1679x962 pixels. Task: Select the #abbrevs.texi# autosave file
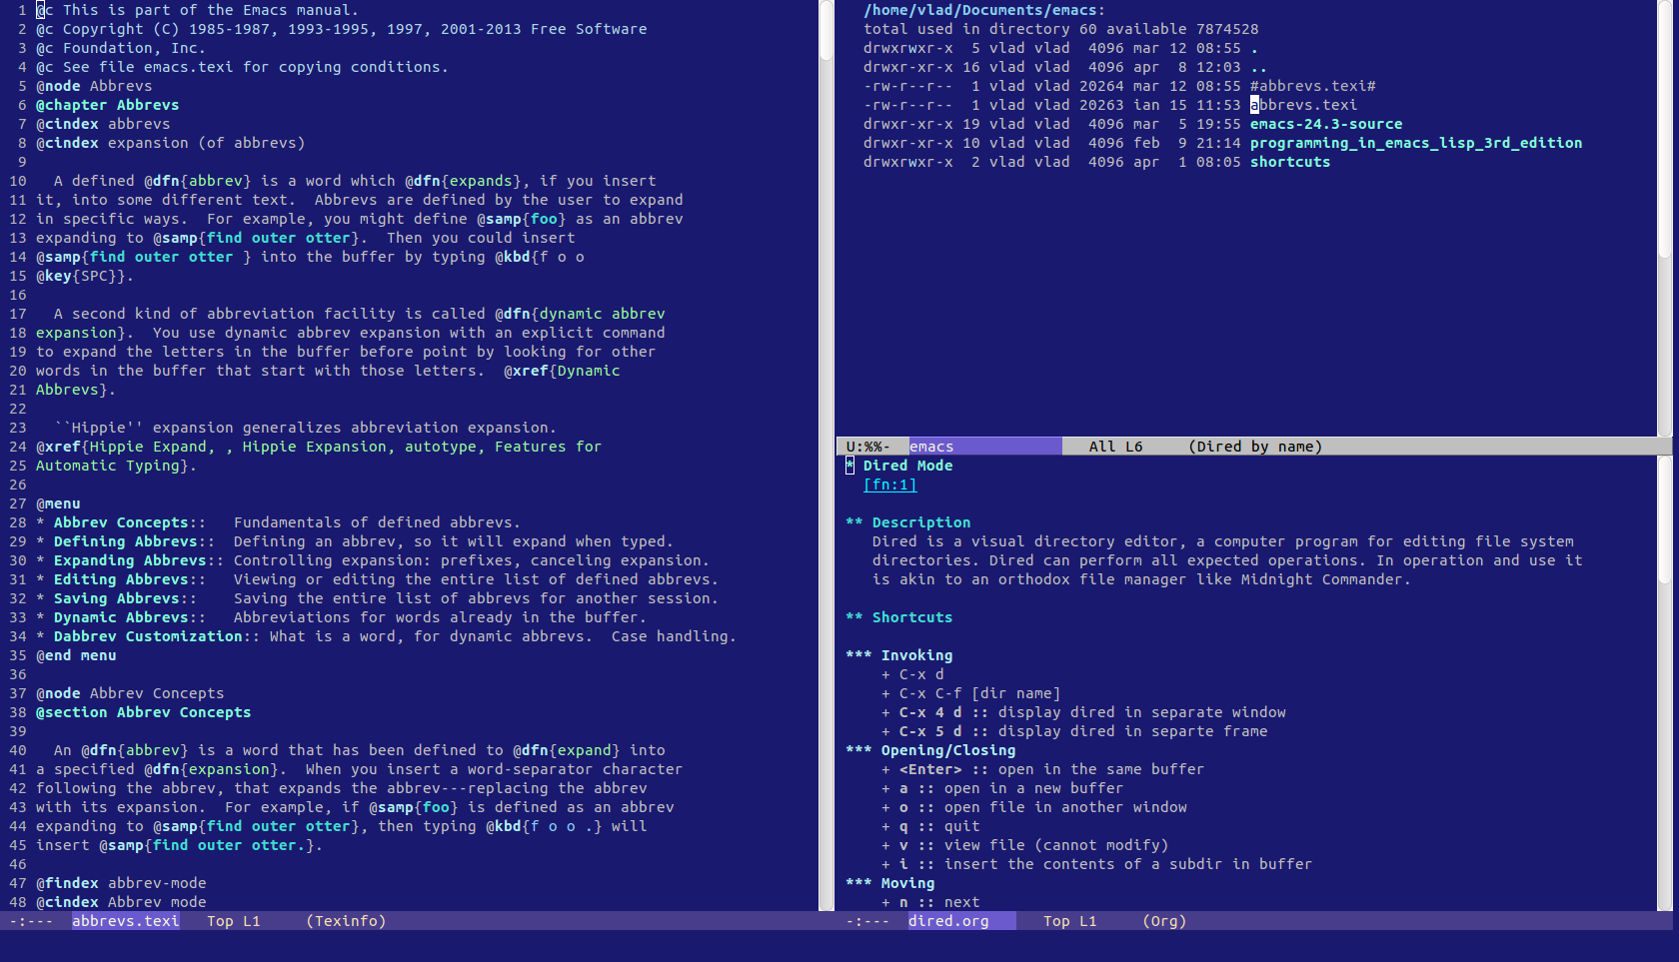point(1312,86)
